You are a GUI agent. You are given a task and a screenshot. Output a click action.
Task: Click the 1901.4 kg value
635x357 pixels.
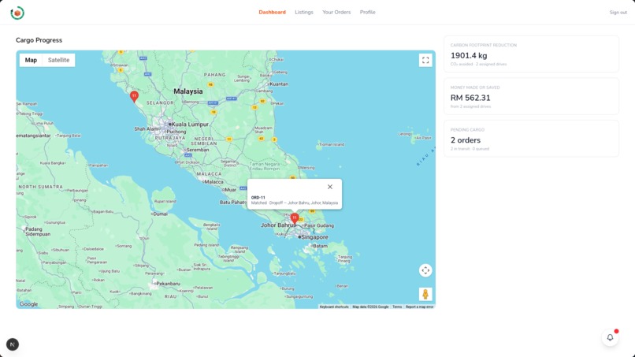[x=469, y=55]
